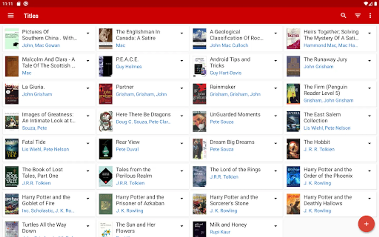
Task: Expand dropdown for The Englishman In Canada
Action: point(182,33)
